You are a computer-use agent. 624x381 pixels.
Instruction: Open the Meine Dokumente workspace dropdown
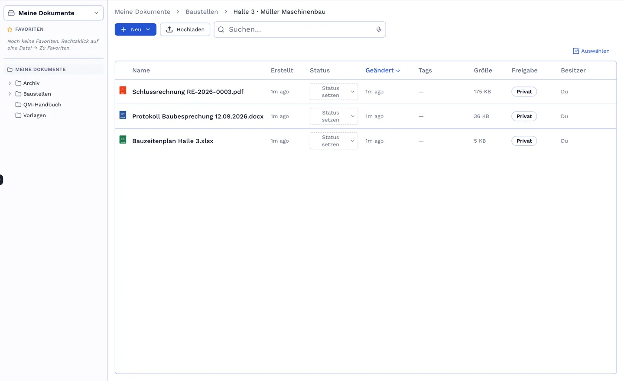coord(54,13)
